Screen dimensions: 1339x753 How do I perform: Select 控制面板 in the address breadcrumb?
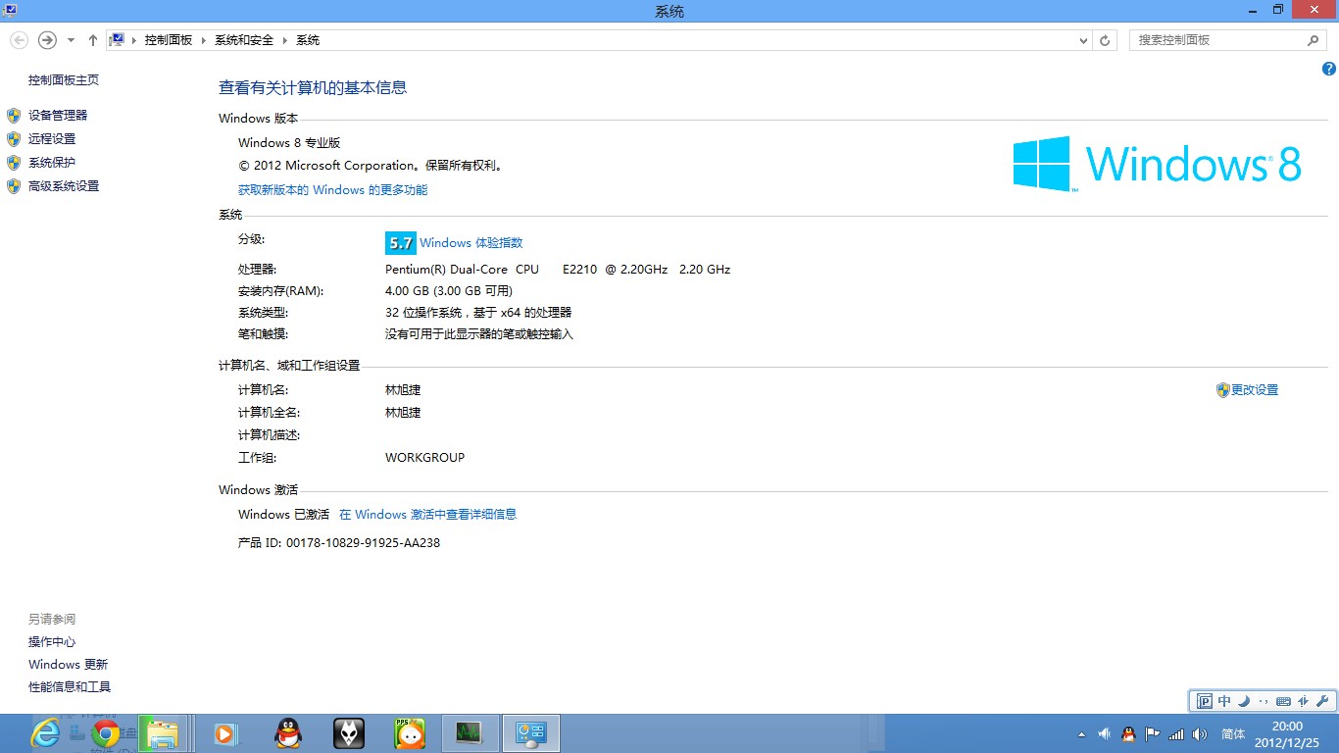169,40
